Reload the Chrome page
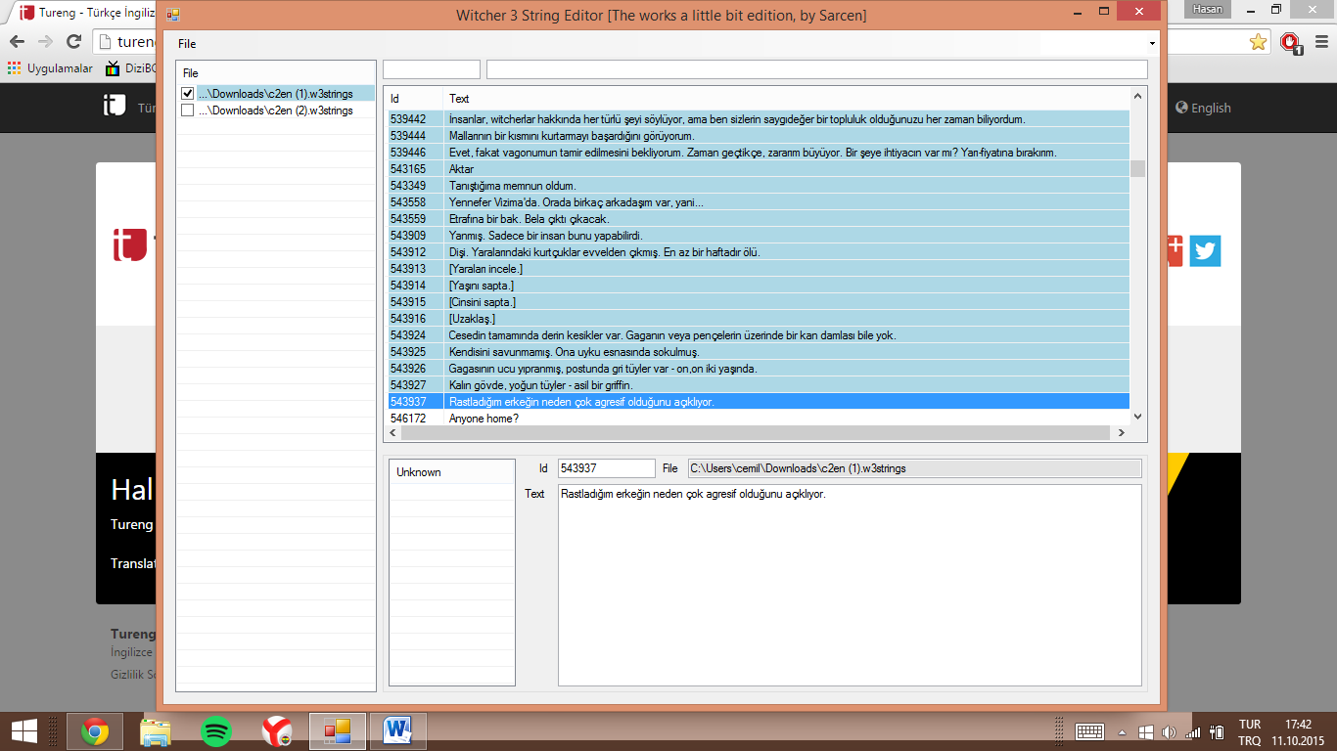 pyautogui.click(x=73, y=42)
